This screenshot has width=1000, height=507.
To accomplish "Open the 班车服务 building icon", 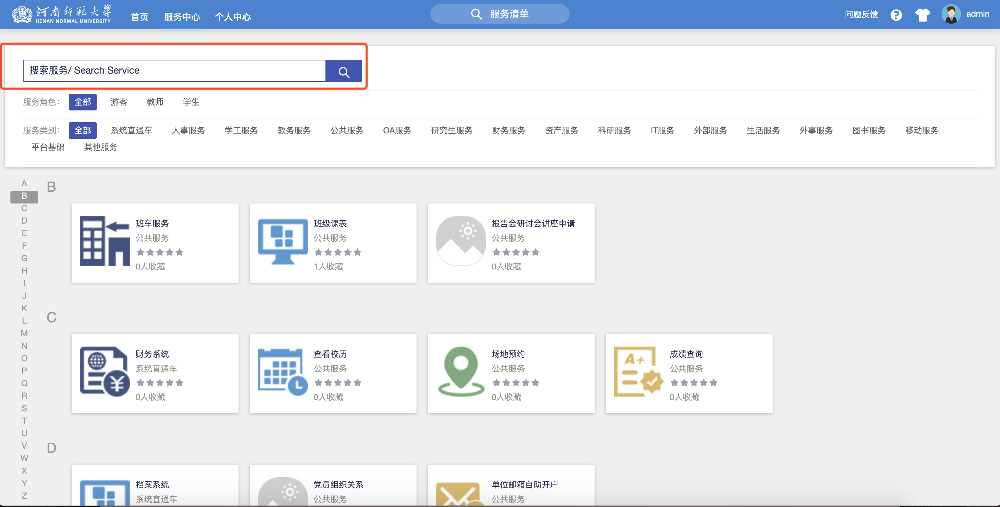I will click(x=104, y=241).
